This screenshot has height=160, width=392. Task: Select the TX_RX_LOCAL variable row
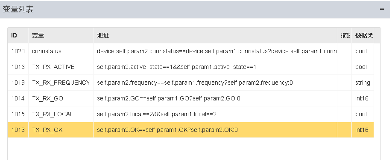tap(190, 114)
